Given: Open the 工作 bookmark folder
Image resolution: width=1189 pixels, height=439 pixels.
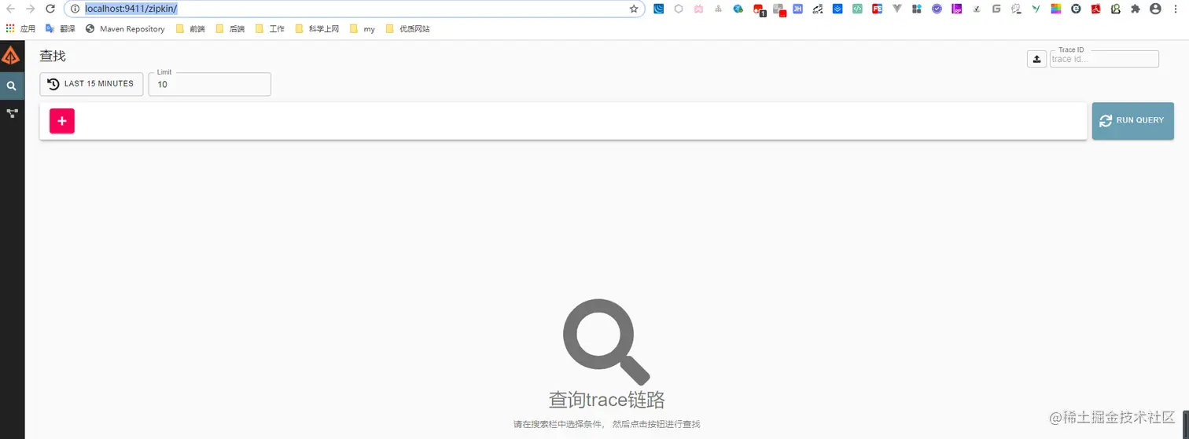Looking at the screenshot, I should click(270, 29).
